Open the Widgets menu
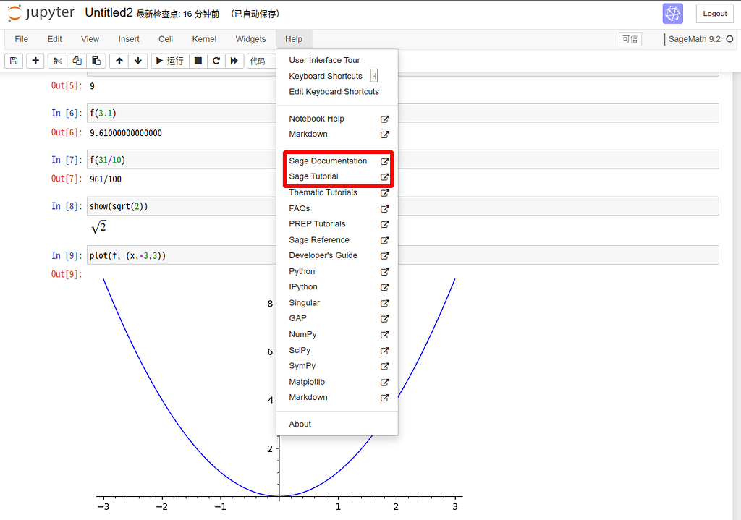The width and height of the screenshot is (741, 520). [250, 39]
